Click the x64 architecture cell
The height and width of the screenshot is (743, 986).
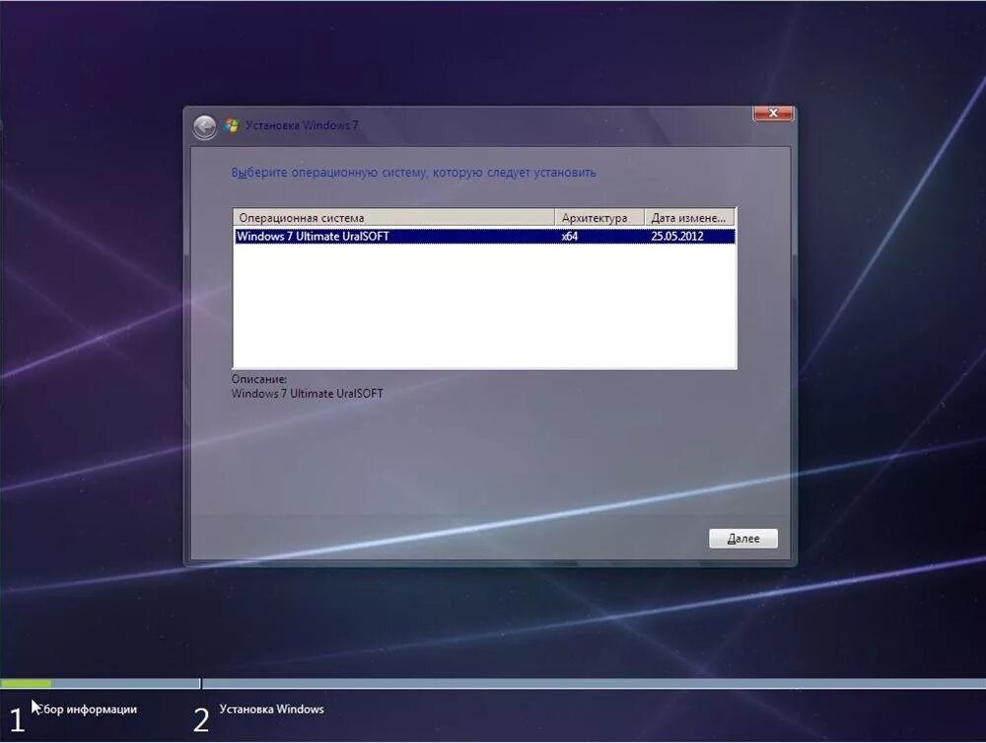click(570, 237)
